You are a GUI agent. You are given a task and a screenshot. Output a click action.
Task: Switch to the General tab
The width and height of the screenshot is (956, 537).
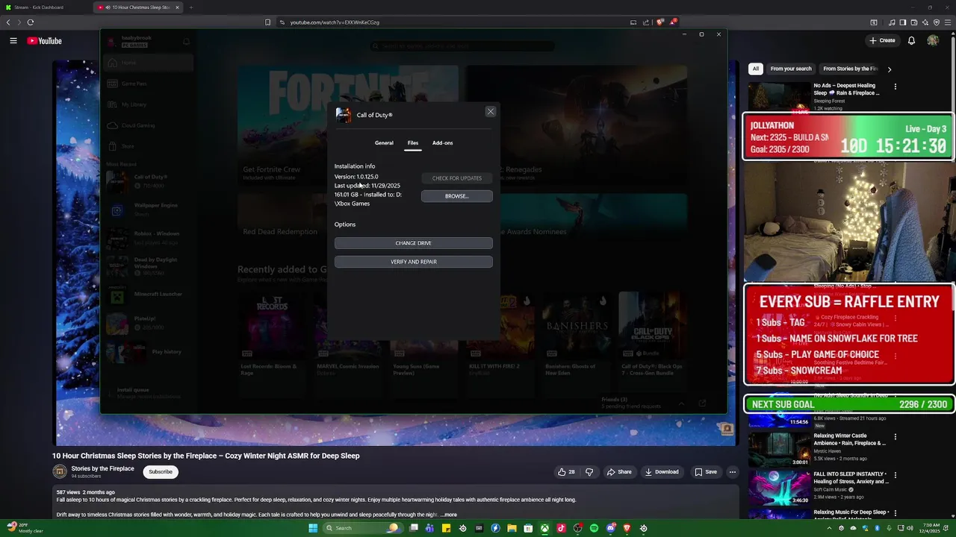(384, 142)
